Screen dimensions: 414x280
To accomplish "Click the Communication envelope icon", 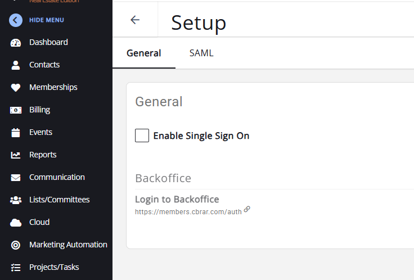I will tap(16, 177).
